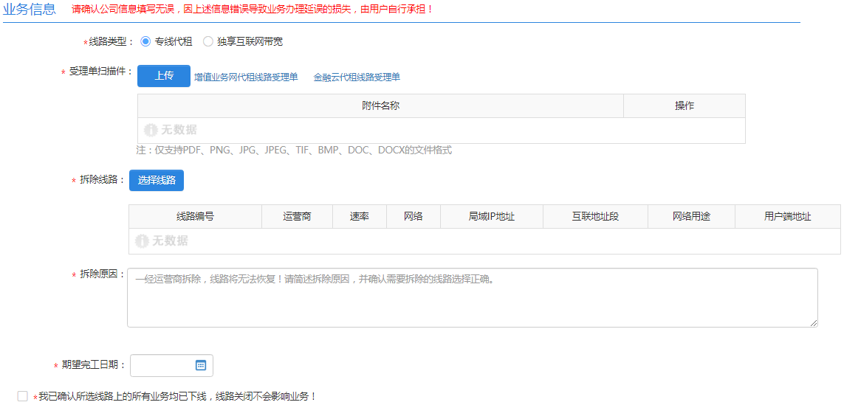Open the 增值业务网代租线路受理单 link
Viewport: 844px width, 405px height.
pos(246,77)
